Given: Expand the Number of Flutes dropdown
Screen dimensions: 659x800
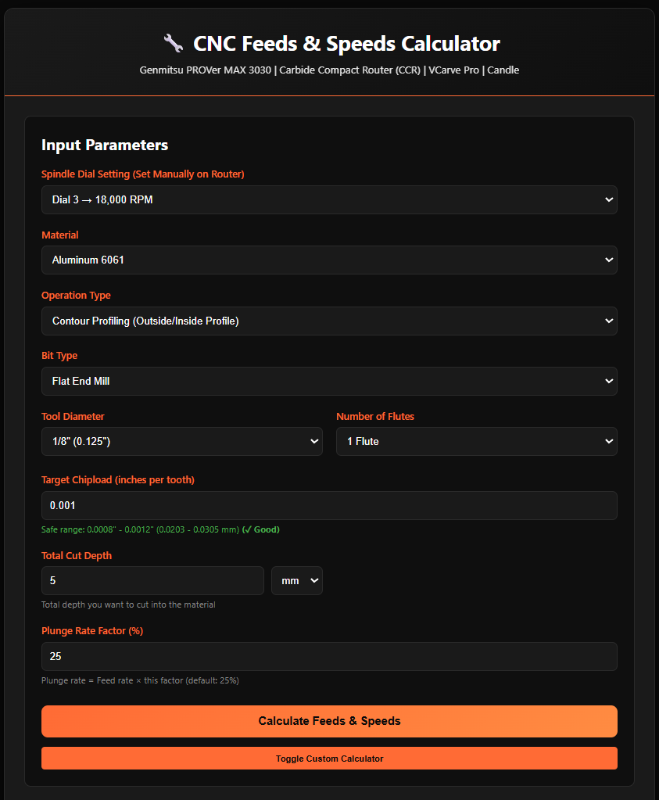Looking at the screenshot, I should (x=476, y=441).
